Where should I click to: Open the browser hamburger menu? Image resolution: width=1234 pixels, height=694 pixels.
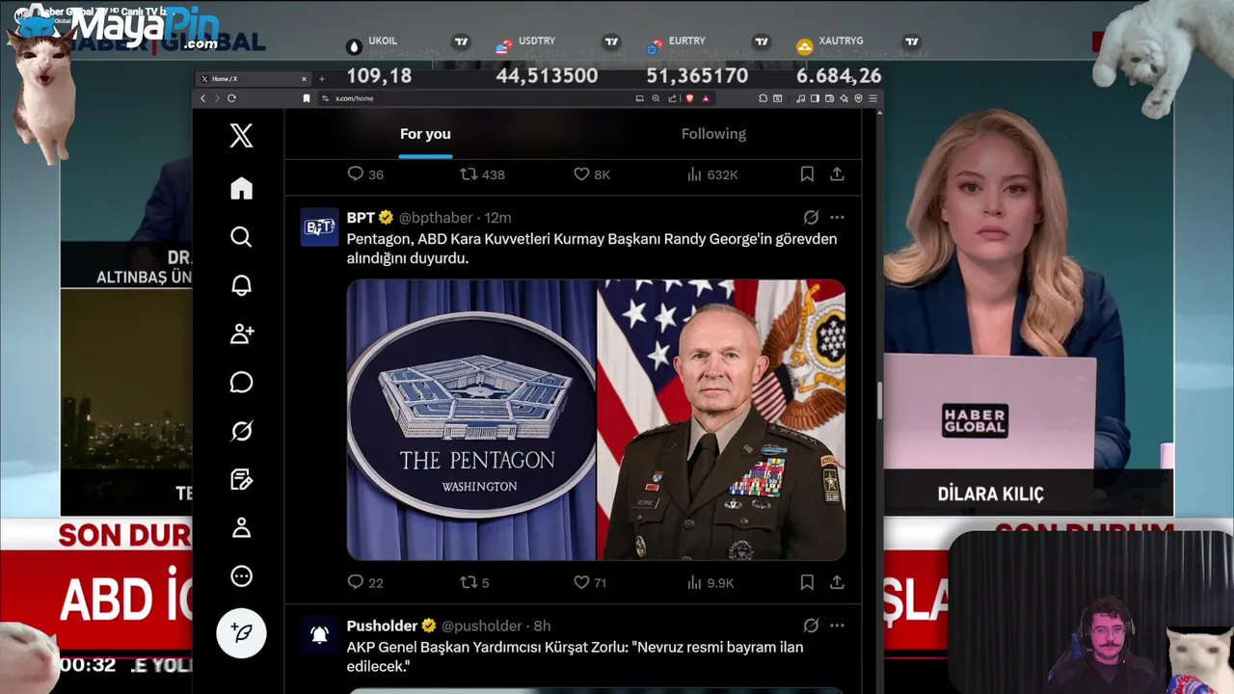(x=872, y=98)
